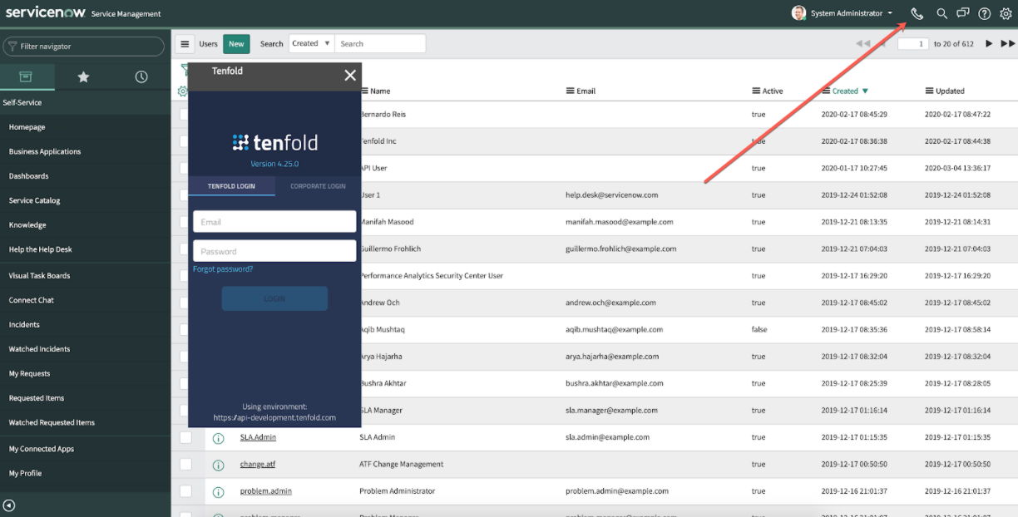1018x517 pixels.
Task: Click Performance Analytics Security Center User name
Action: (x=431, y=276)
